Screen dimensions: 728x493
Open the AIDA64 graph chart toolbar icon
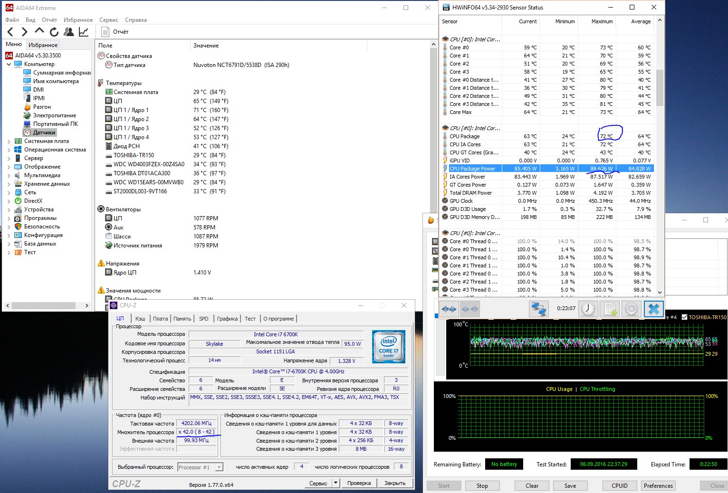click(84, 32)
